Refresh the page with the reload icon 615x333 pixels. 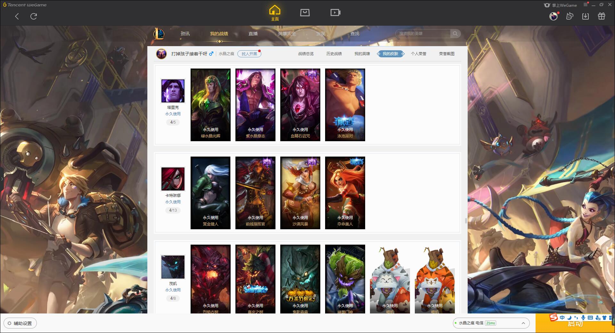(34, 16)
